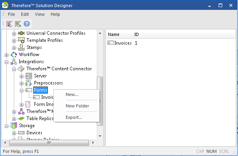Click the Workflow cycle icon
The width and height of the screenshot is (238, 156).
(x=14, y=55)
